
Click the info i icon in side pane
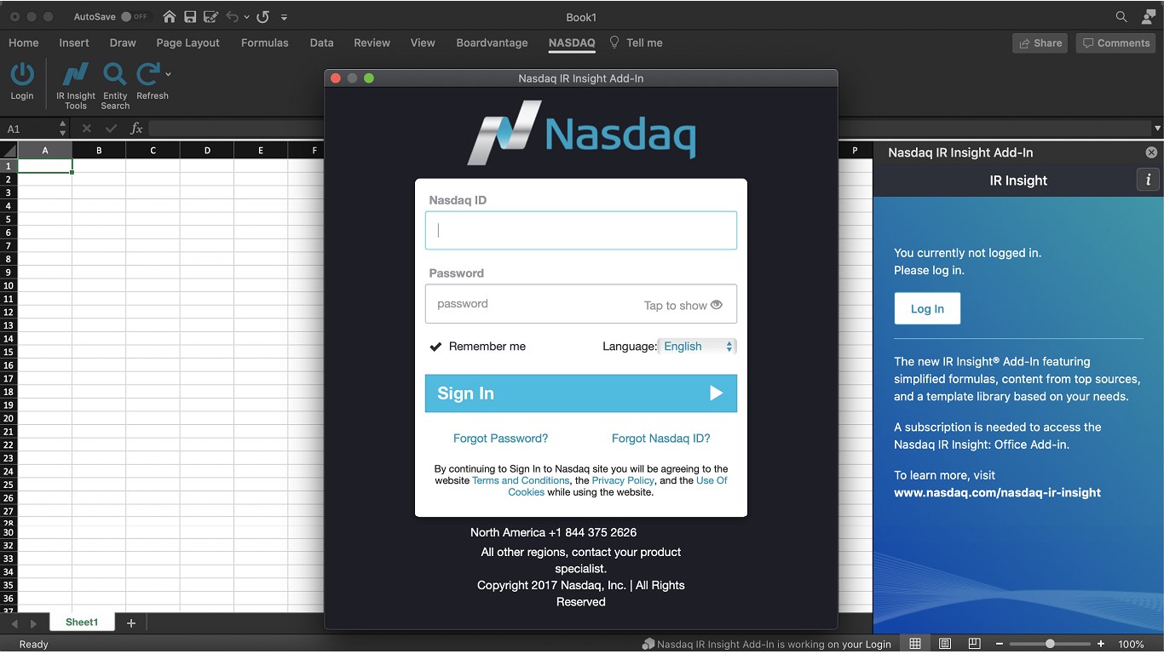(x=1148, y=180)
